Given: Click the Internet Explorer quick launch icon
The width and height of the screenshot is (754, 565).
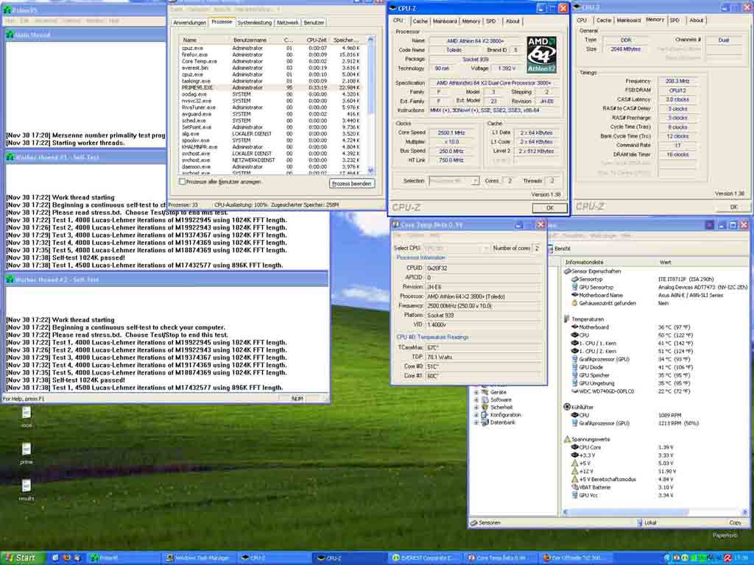Looking at the screenshot, I should pyautogui.click(x=55, y=558).
